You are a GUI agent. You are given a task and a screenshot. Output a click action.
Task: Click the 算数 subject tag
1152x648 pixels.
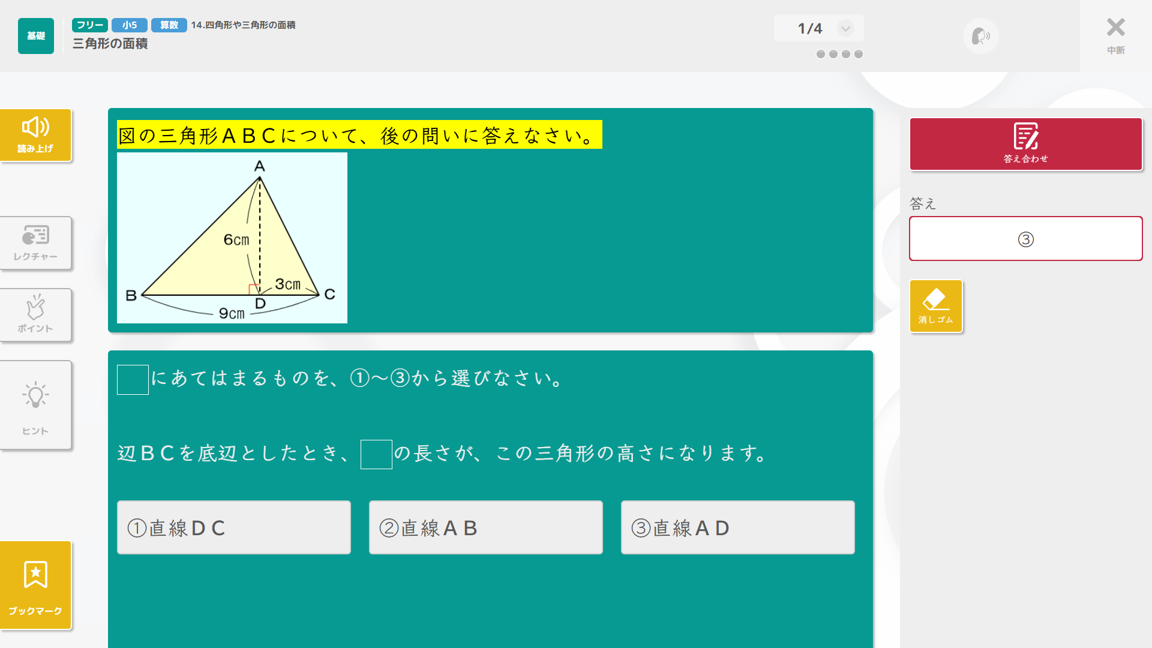coord(169,25)
